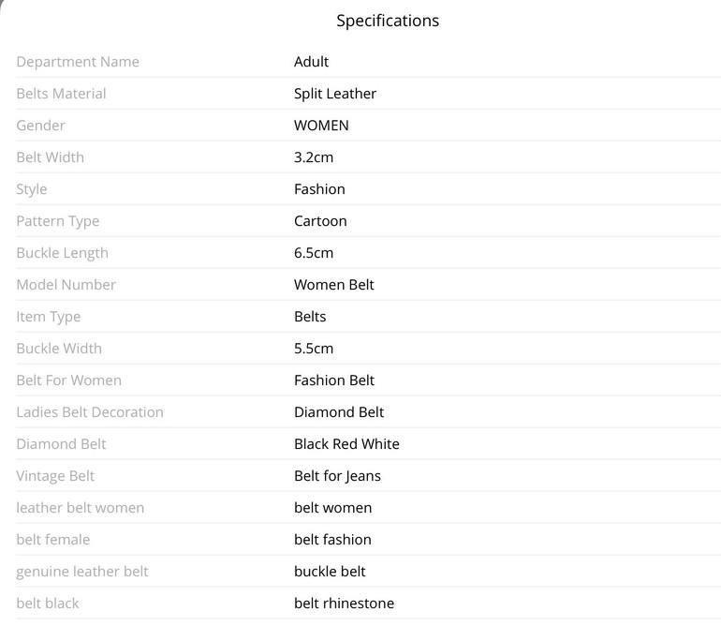This screenshot has width=721, height=641.
Task: Click the 3.2cm belt width value
Action: (314, 157)
